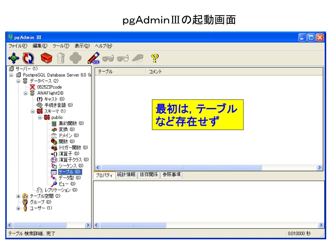Click the レプリケーション (0) replication icon

pos(40,190)
